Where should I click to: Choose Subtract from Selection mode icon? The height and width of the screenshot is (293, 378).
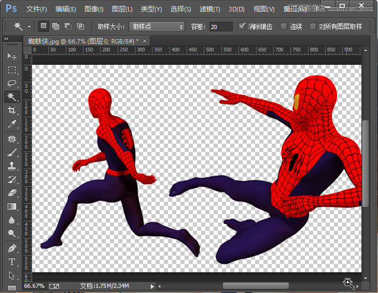68,26
